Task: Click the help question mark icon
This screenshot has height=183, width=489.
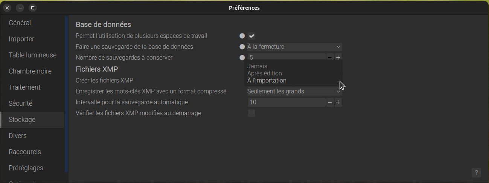Action: click(476, 172)
